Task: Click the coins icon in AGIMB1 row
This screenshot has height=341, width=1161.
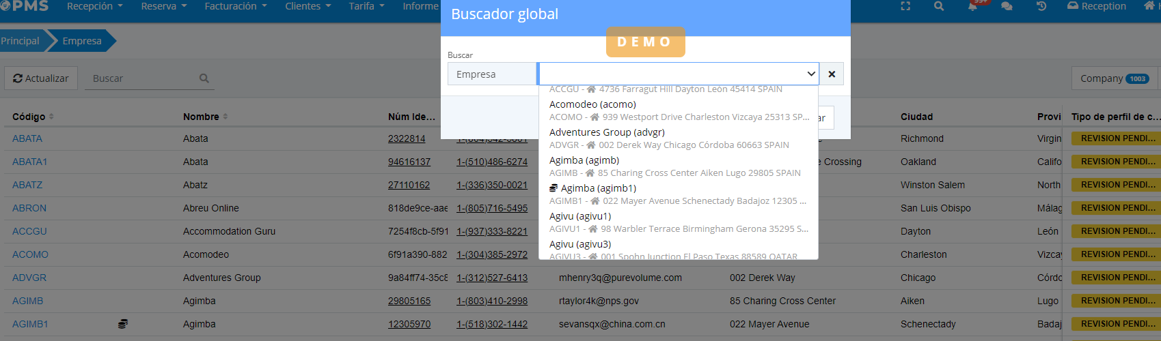Action: pyautogui.click(x=123, y=324)
